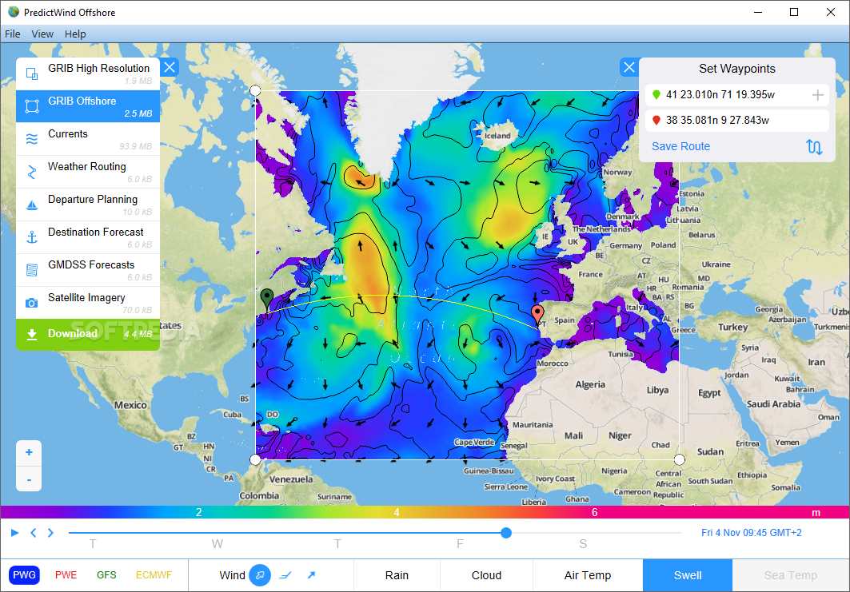Step back one forecast time

33,533
